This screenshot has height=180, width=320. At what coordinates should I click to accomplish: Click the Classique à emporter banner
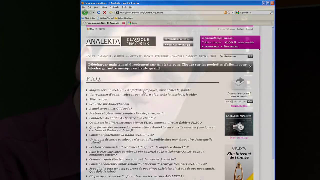pos(138,41)
